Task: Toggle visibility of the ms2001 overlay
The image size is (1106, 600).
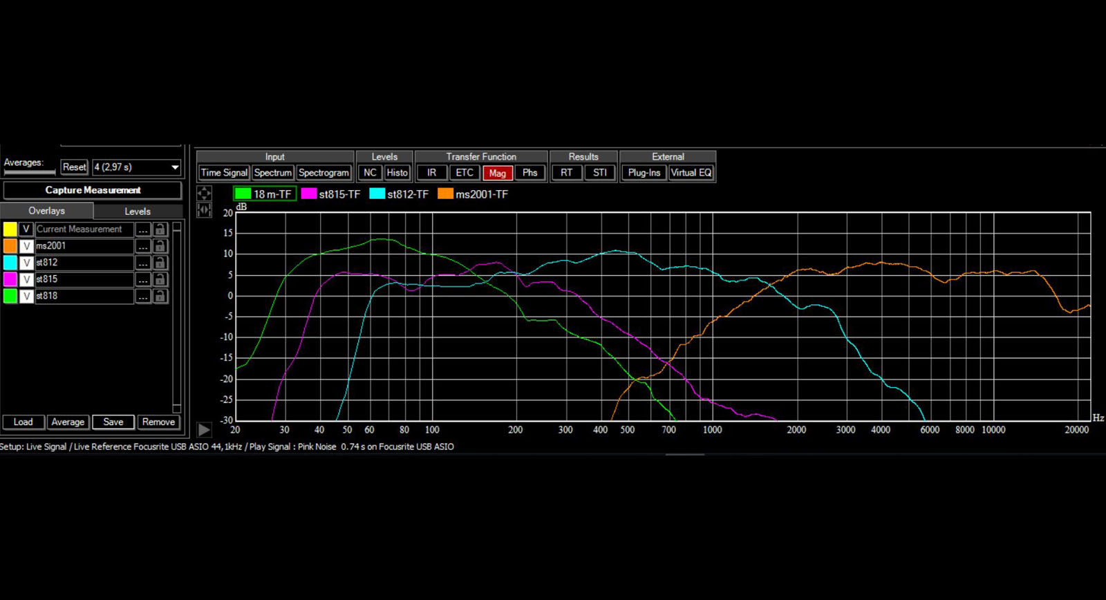Action: (x=26, y=246)
